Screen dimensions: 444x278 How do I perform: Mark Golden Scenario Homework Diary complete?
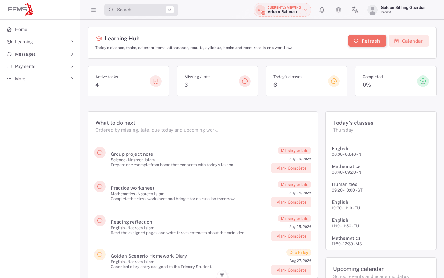[x=291, y=270]
